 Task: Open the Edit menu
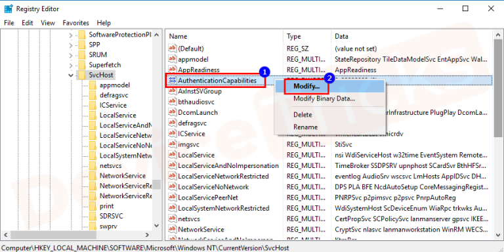(28, 23)
